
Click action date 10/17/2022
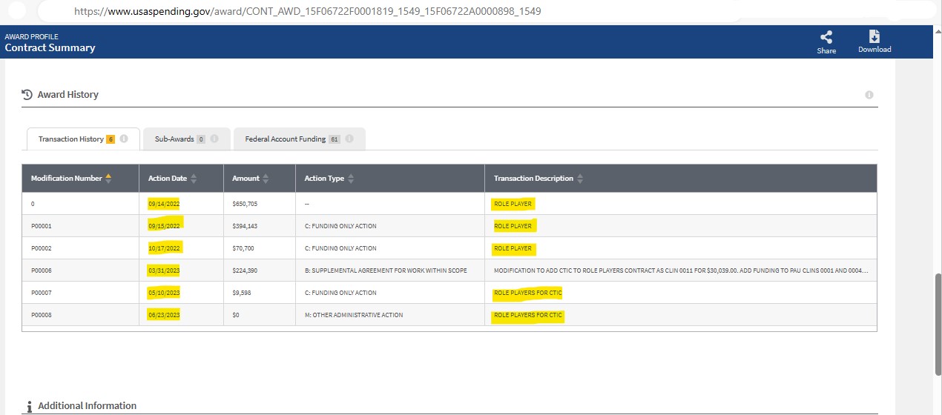point(164,248)
